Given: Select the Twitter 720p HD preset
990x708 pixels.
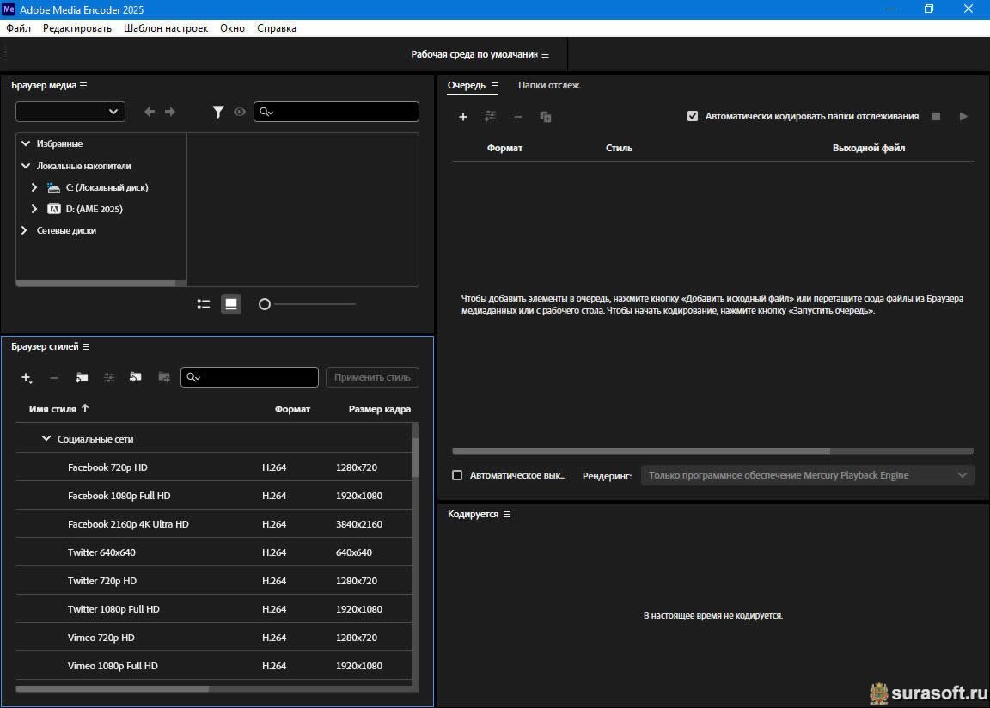Looking at the screenshot, I should point(213,581).
